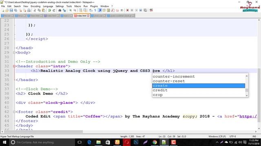Open the Macro menu
The height and width of the screenshot is (146, 261).
tap(77, 6)
